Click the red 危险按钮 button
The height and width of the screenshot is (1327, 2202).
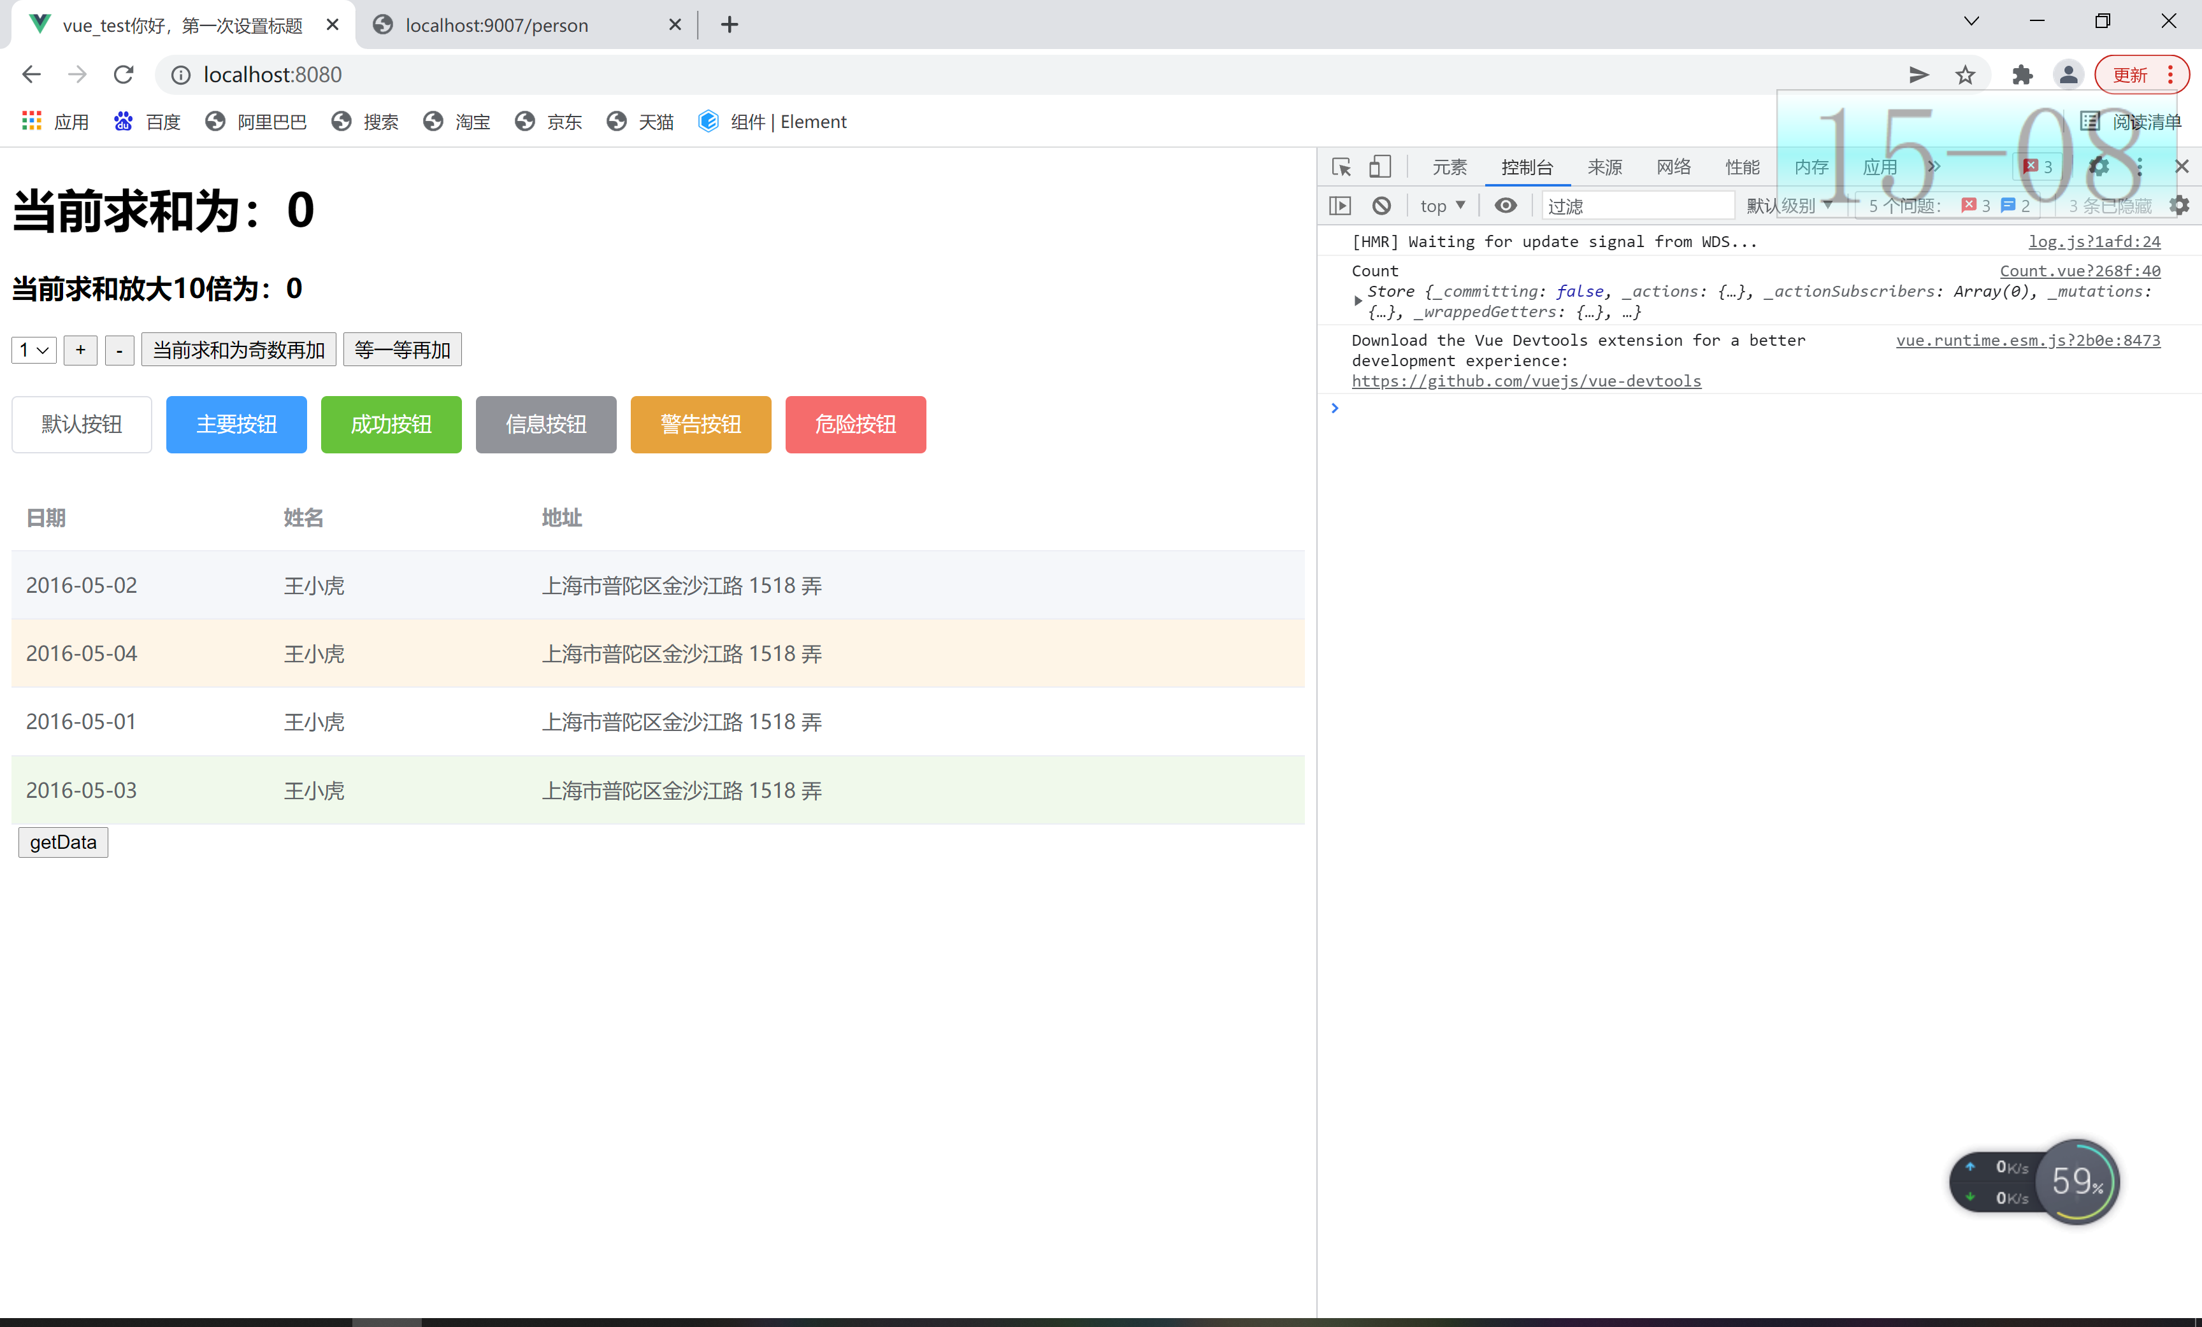[x=855, y=424]
